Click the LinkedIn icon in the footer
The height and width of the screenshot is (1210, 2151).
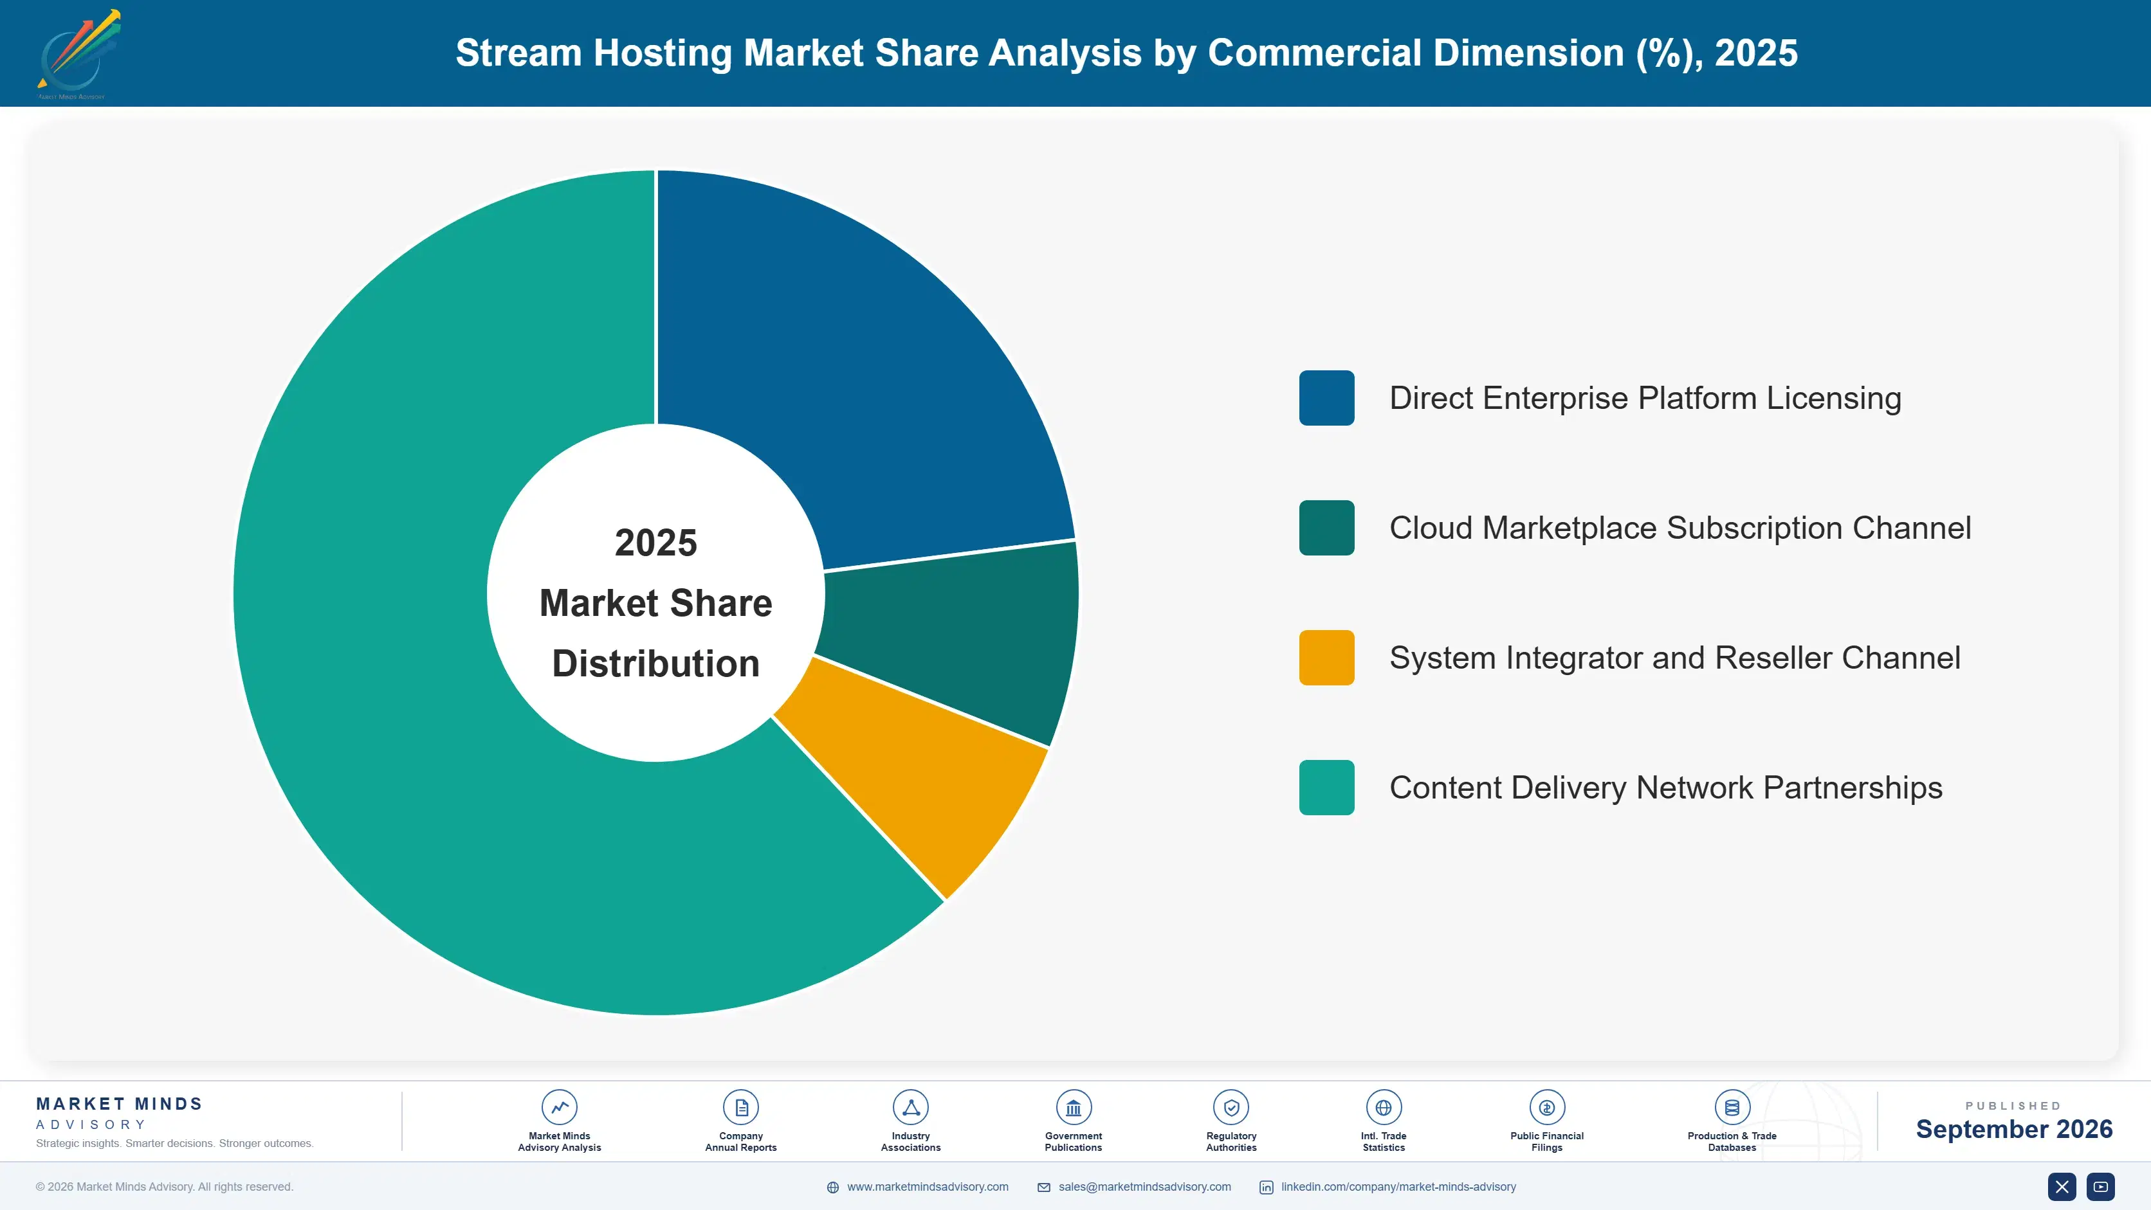[x=1267, y=1187]
